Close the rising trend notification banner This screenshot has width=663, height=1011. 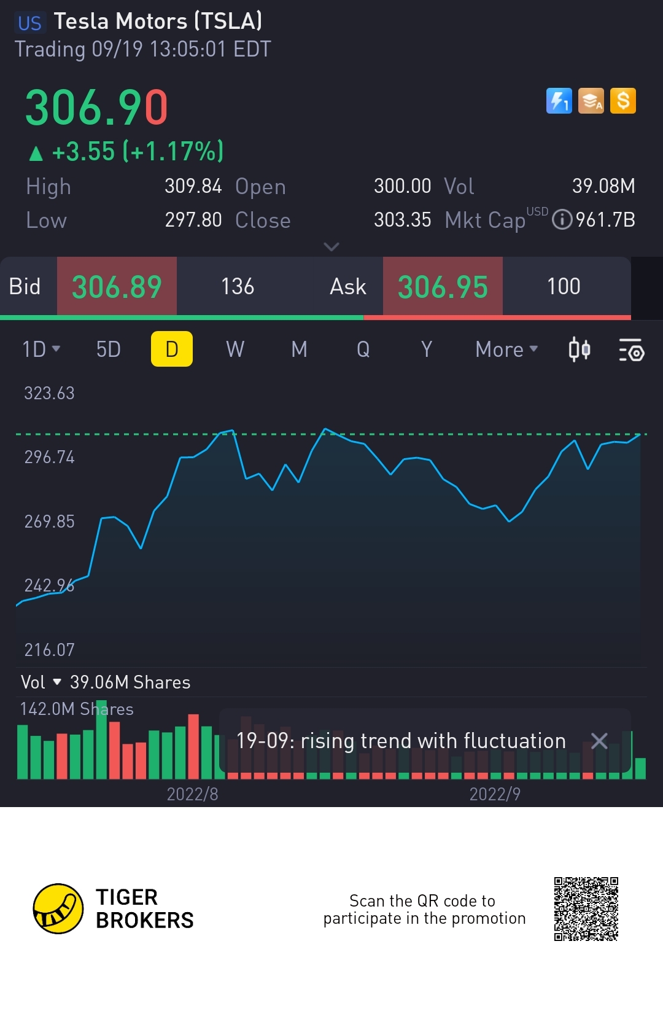coord(599,741)
